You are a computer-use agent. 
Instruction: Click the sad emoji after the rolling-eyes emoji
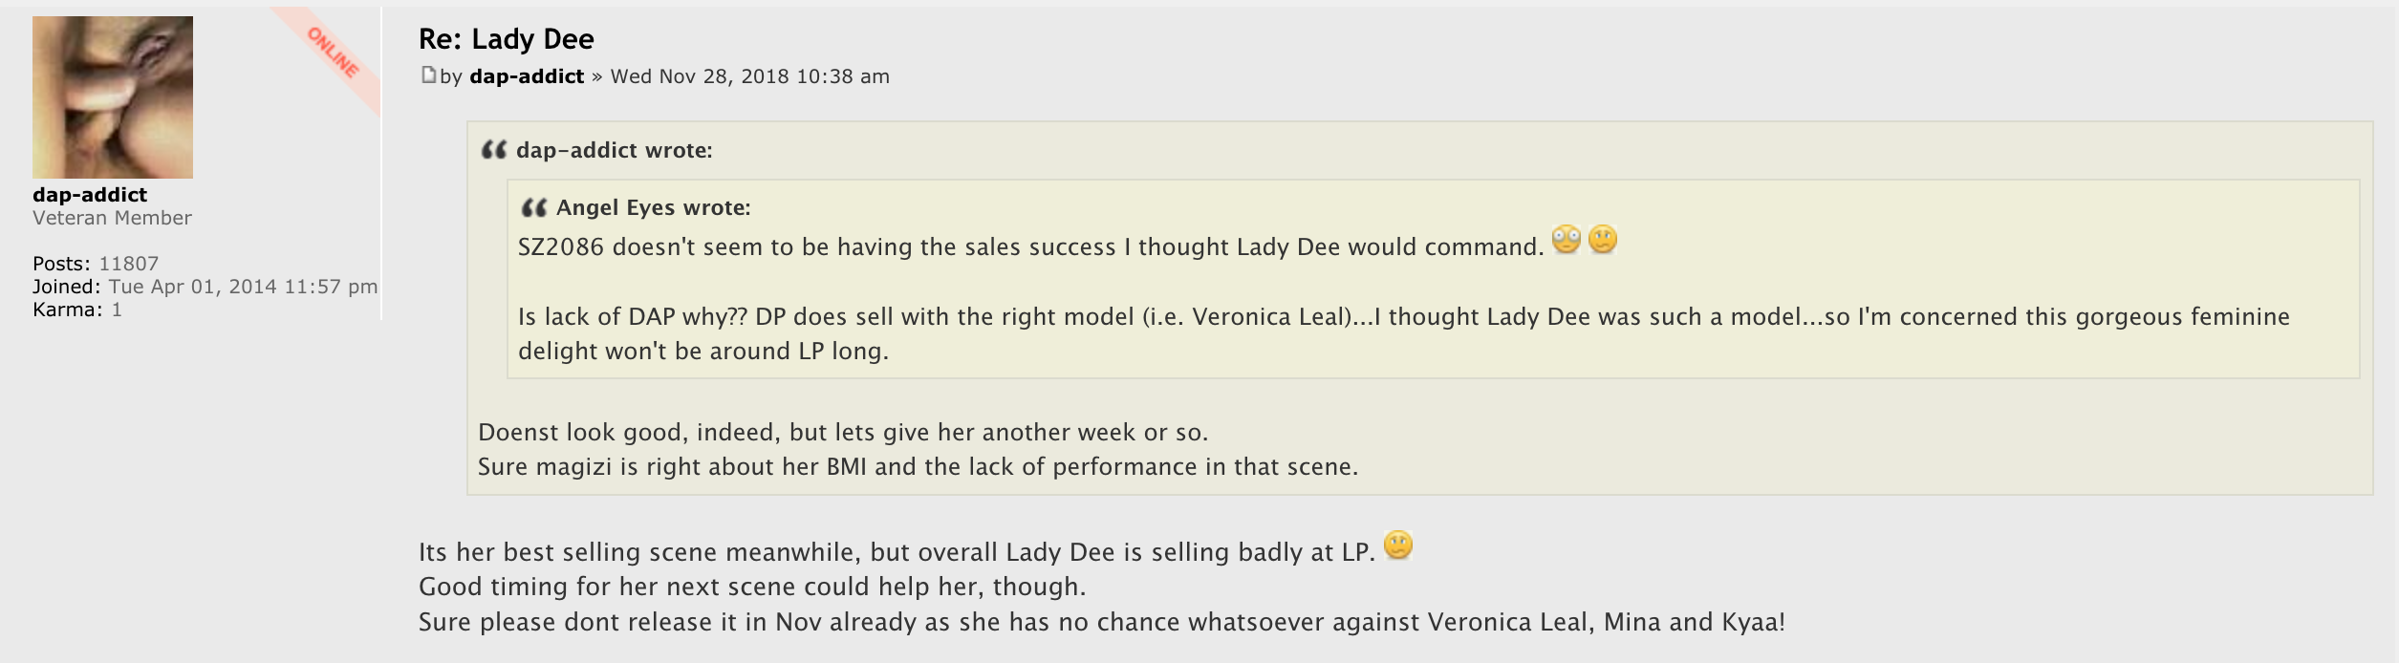1603,240
